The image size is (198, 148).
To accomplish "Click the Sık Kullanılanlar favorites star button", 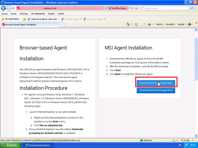I will tap(10, 19).
